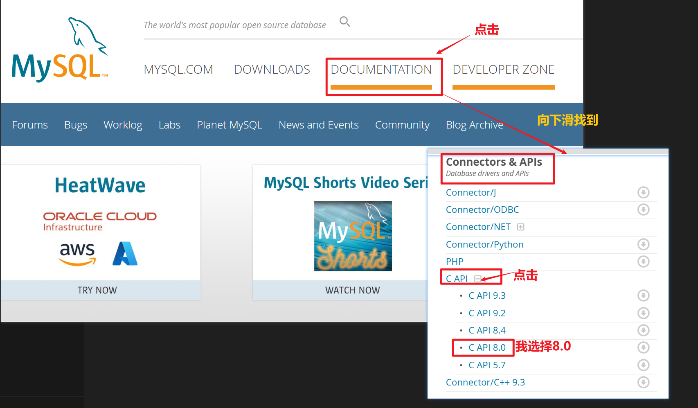Click C API 5.7 download icon
The image size is (698, 408).
(643, 365)
